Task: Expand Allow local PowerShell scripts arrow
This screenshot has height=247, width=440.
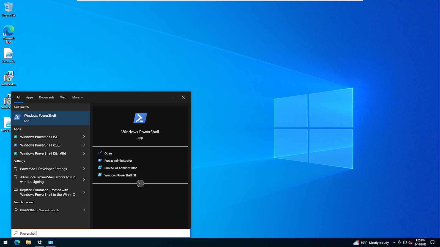Action: coord(84,179)
